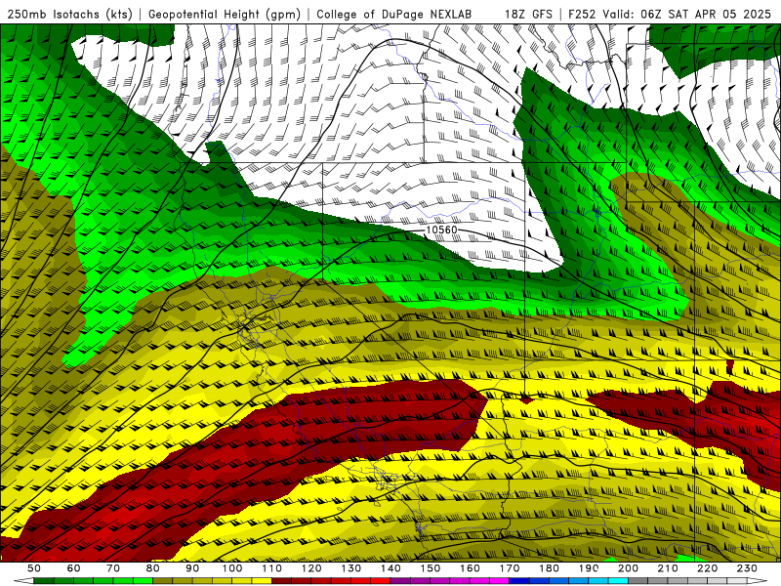Click the 'College of DuPage NEXLAB' text
The width and height of the screenshot is (781, 586).
pos(394,15)
